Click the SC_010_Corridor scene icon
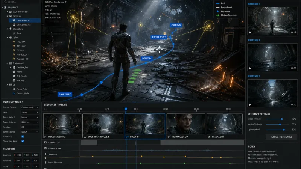The height and width of the screenshot is (169, 301). pos(11,12)
